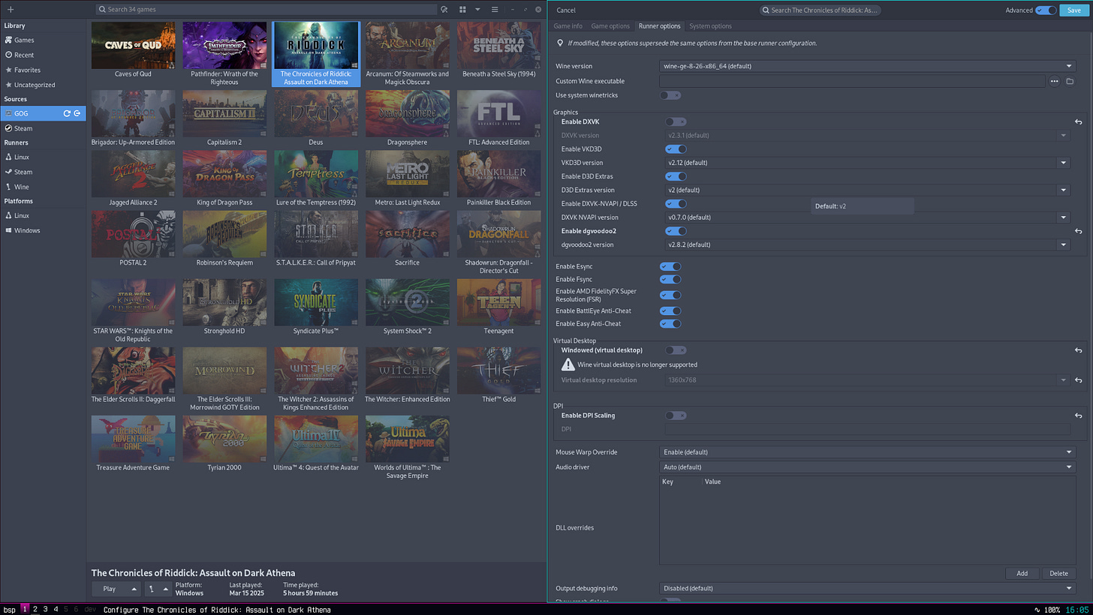Click the add game plus icon
1093x615 pixels.
point(11,10)
